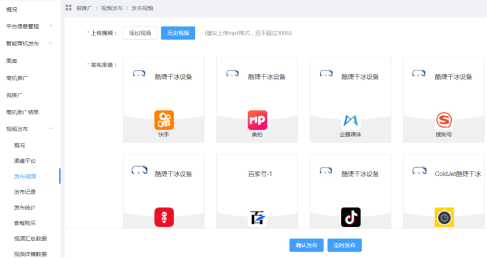Viewport: 487px width, 258px height.
Task: Click the 历史视频 button
Action: pos(178,33)
